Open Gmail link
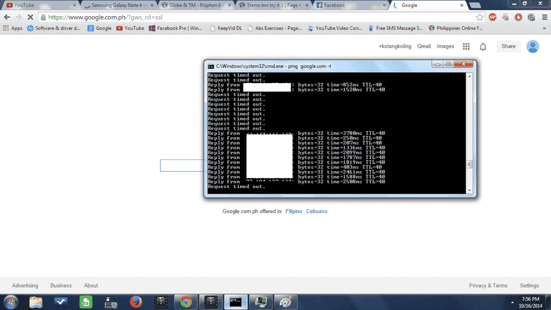 point(424,46)
